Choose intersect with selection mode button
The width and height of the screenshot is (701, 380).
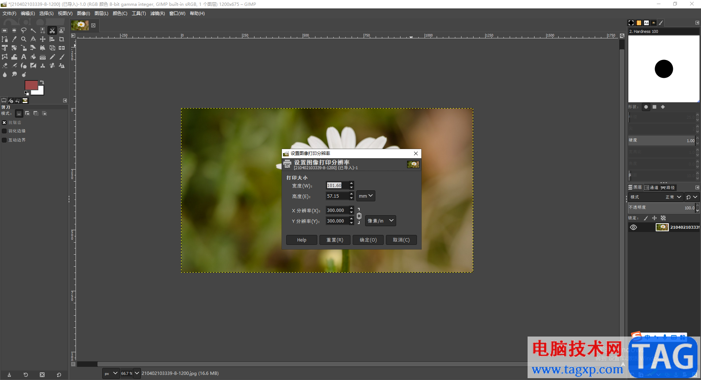pos(44,114)
